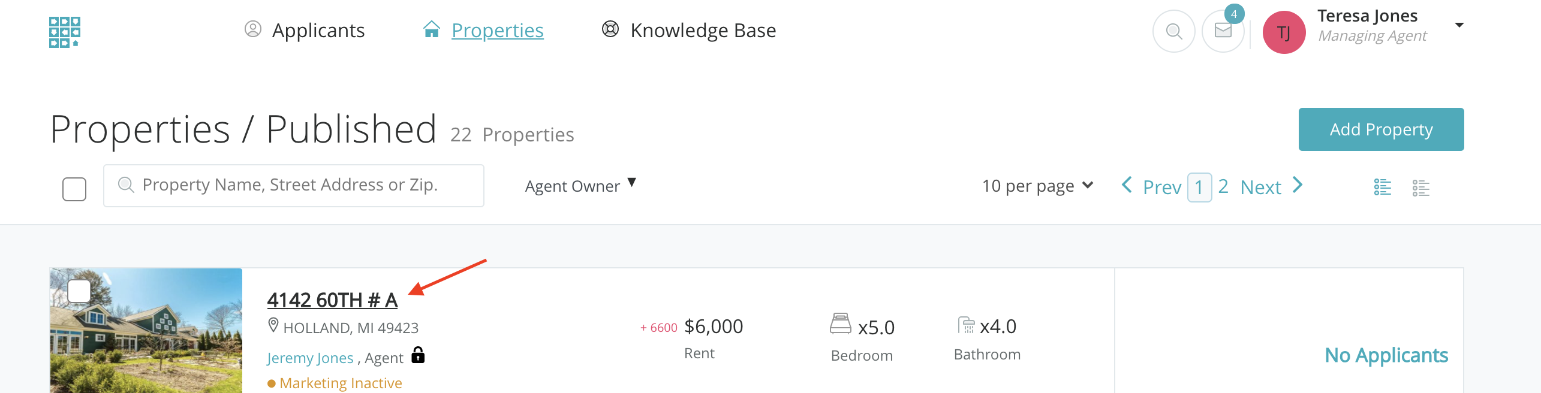The image size is (1541, 393).
Task: Switch to compact list view icon
Action: [1420, 188]
